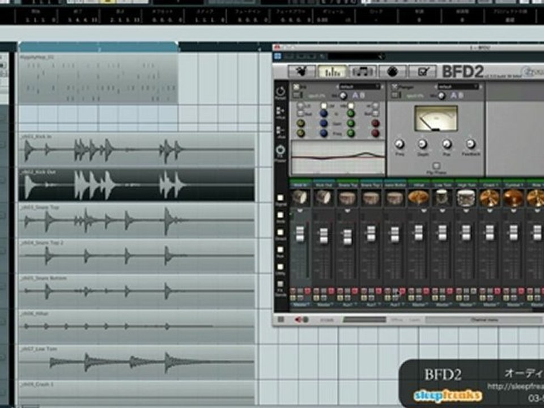544x408 pixels.
Task: Select the Crash 1 cymbal thumbnail
Action: (x=489, y=197)
